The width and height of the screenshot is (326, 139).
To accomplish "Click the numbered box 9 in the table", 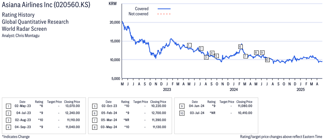I will pyautogui.click(x=181, y=106).
